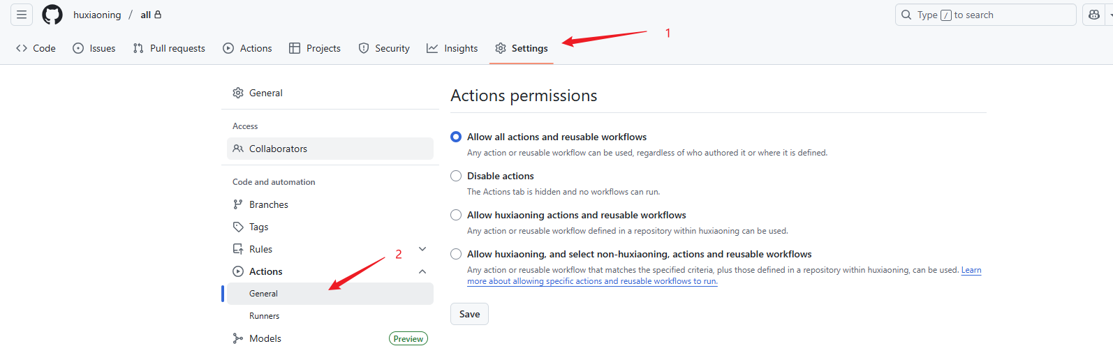Open the Pull requests tab
Image resolution: width=1113 pixels, height=346 pixels.
(x=169, y=48)
